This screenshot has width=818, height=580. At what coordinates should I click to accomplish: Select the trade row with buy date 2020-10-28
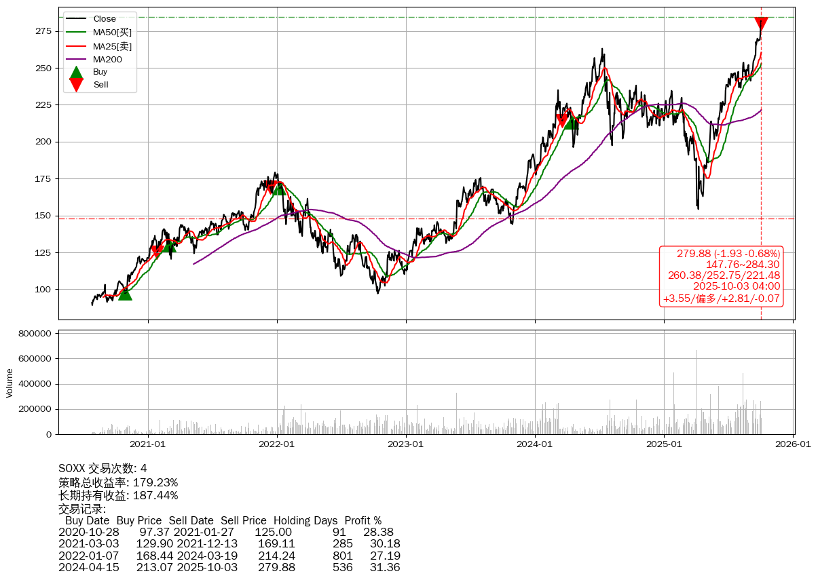226,533
